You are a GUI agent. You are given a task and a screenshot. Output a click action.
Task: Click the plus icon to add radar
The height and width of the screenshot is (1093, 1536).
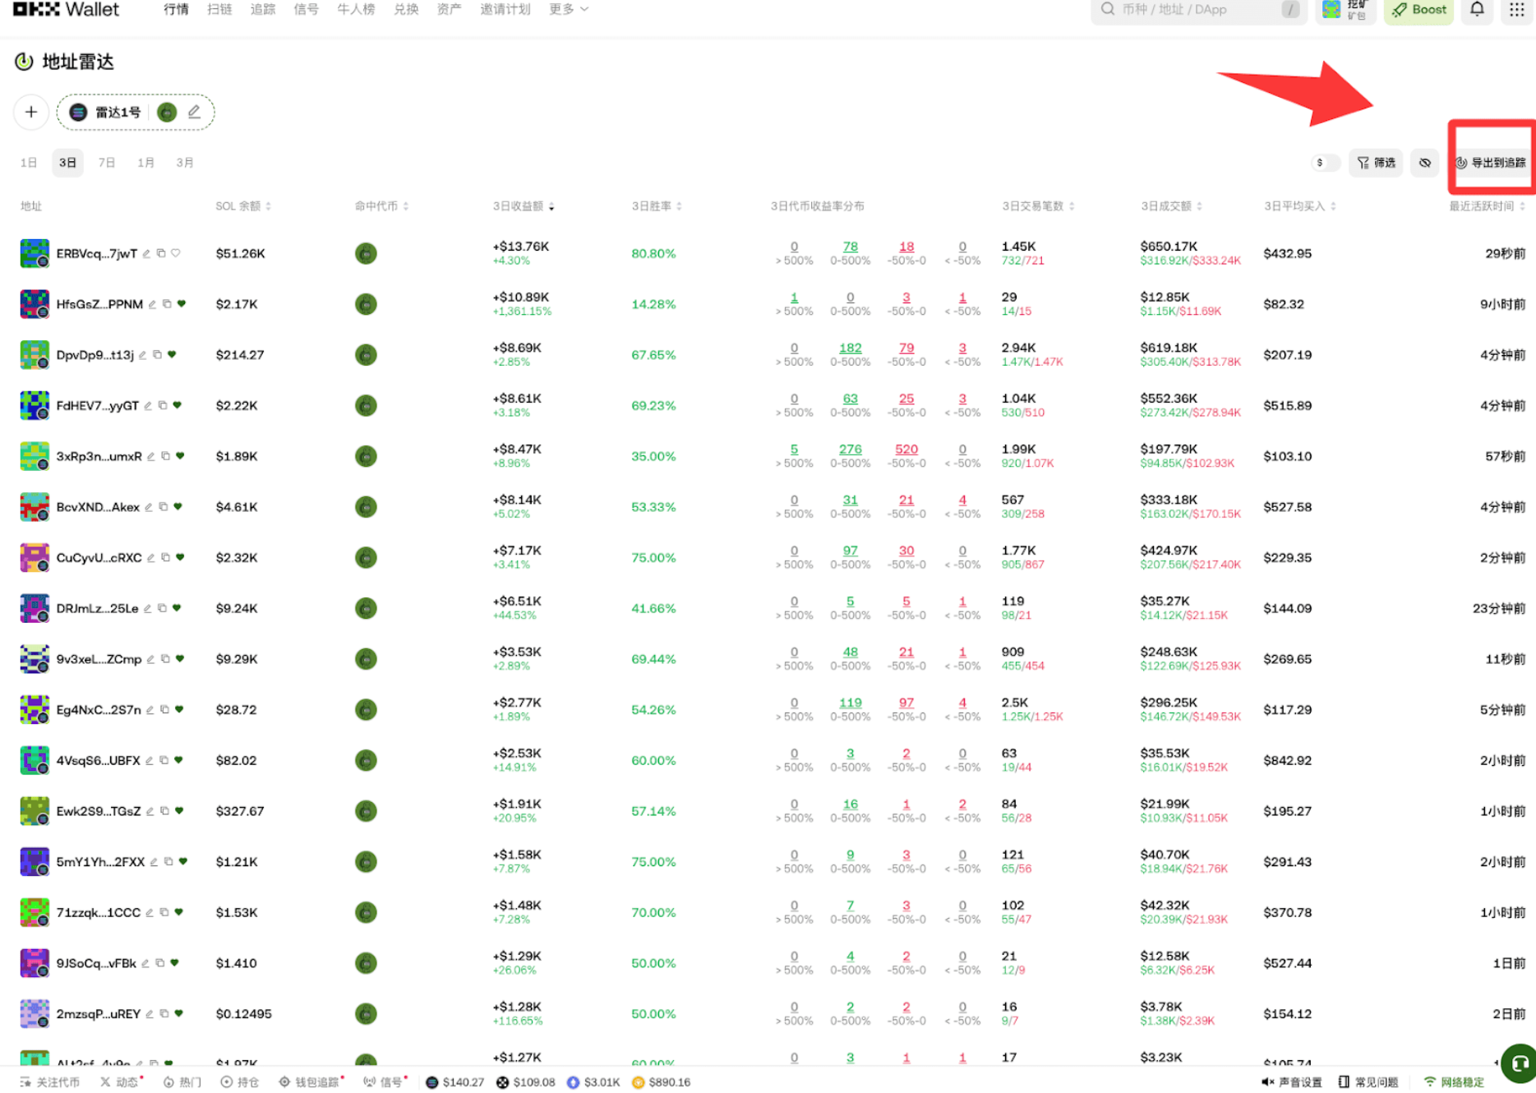point(31,112)
